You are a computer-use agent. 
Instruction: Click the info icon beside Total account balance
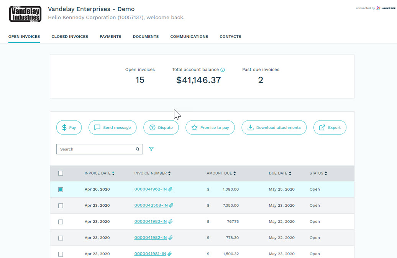[223, 70]
